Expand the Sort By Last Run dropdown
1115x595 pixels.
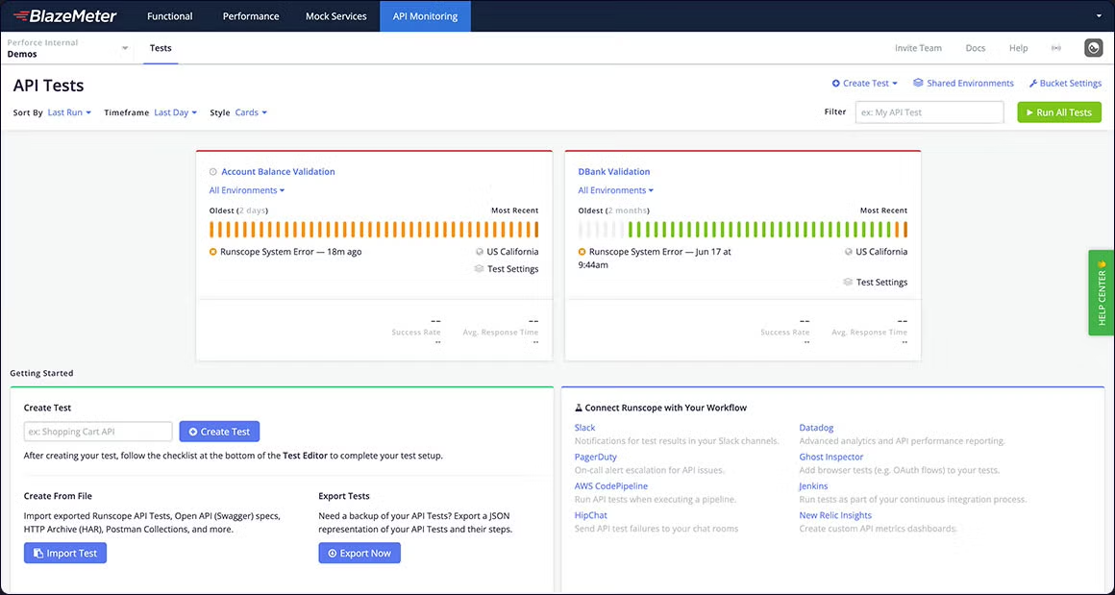click(x=69, y=112)
